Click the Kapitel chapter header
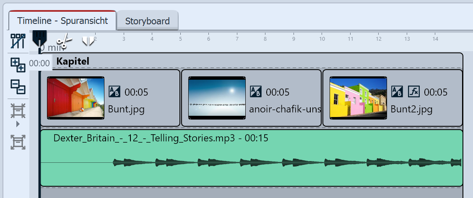Viewport: 473px width, 198px height. pyautogui.click(x=73, y=61)
